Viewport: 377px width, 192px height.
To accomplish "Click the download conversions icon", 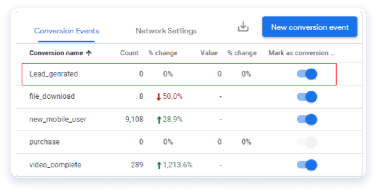I will pos(243,27).
